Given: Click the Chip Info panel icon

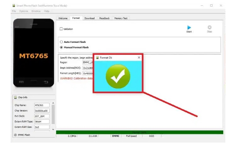Looking at the screenshot, I should point(15,97).
